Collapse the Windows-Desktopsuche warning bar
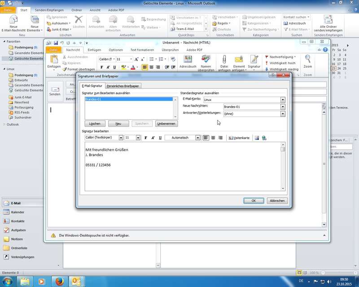The height and width of the screenshot is (287, 359). 324,235
